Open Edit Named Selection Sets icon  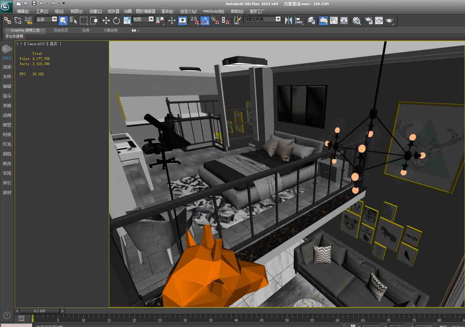(x=237, y=21)
